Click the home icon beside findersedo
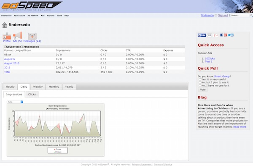253x166 pixels. pyautogui.click(x=5, y=25)
